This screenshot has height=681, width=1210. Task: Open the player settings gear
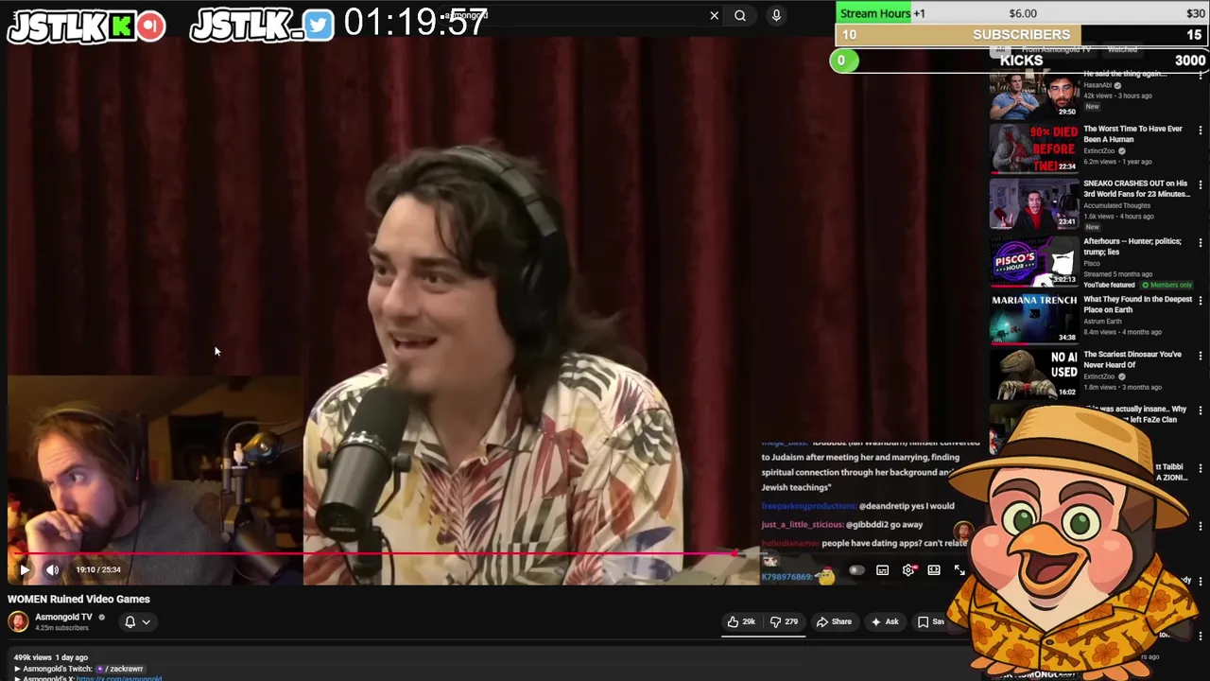(908, 570)
